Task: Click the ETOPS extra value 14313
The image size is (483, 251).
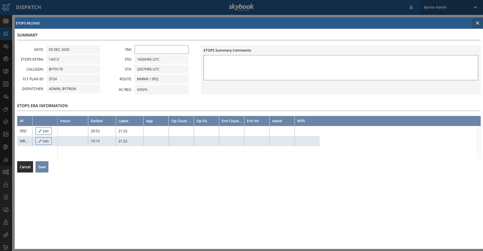Action: [73, 59]
